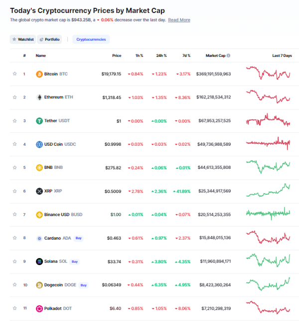Click the Buy button next to Solana
Screen dimensions: 299x321
pos(75,262)
